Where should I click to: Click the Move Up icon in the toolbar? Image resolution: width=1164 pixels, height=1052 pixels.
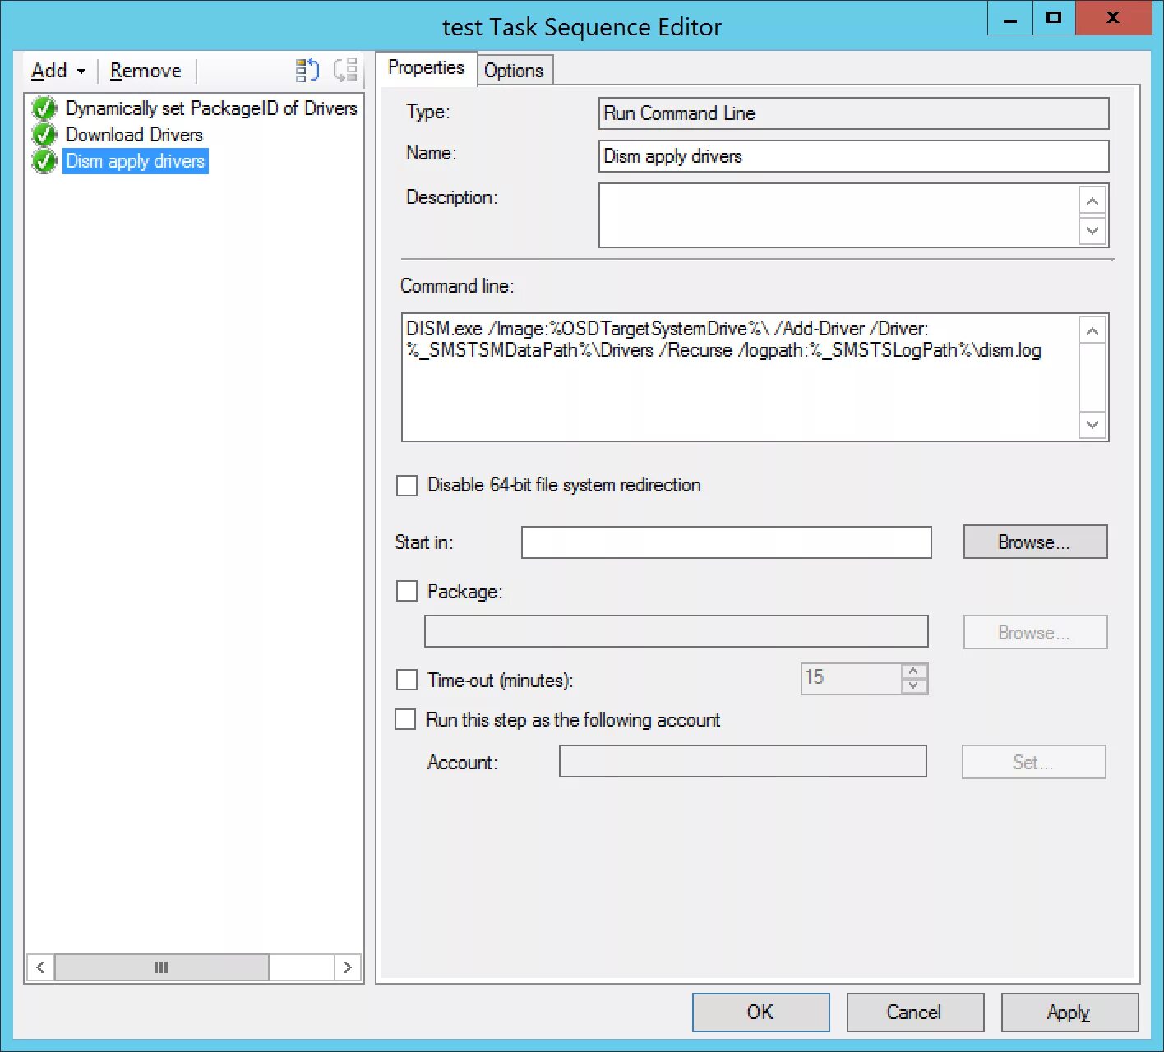[307, 70]
